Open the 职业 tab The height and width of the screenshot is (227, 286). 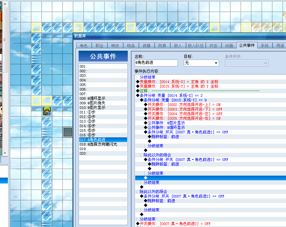pos(99,45)
